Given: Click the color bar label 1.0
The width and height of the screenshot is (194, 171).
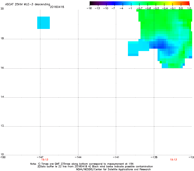Looking at the screenshot, I should pyautogui.click(x=189, y=8).
